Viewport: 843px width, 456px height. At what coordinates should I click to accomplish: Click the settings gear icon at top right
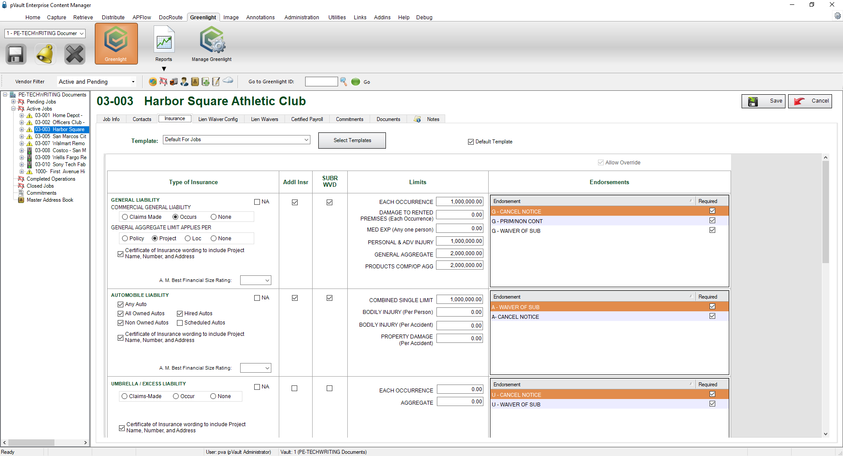point(837,16)
